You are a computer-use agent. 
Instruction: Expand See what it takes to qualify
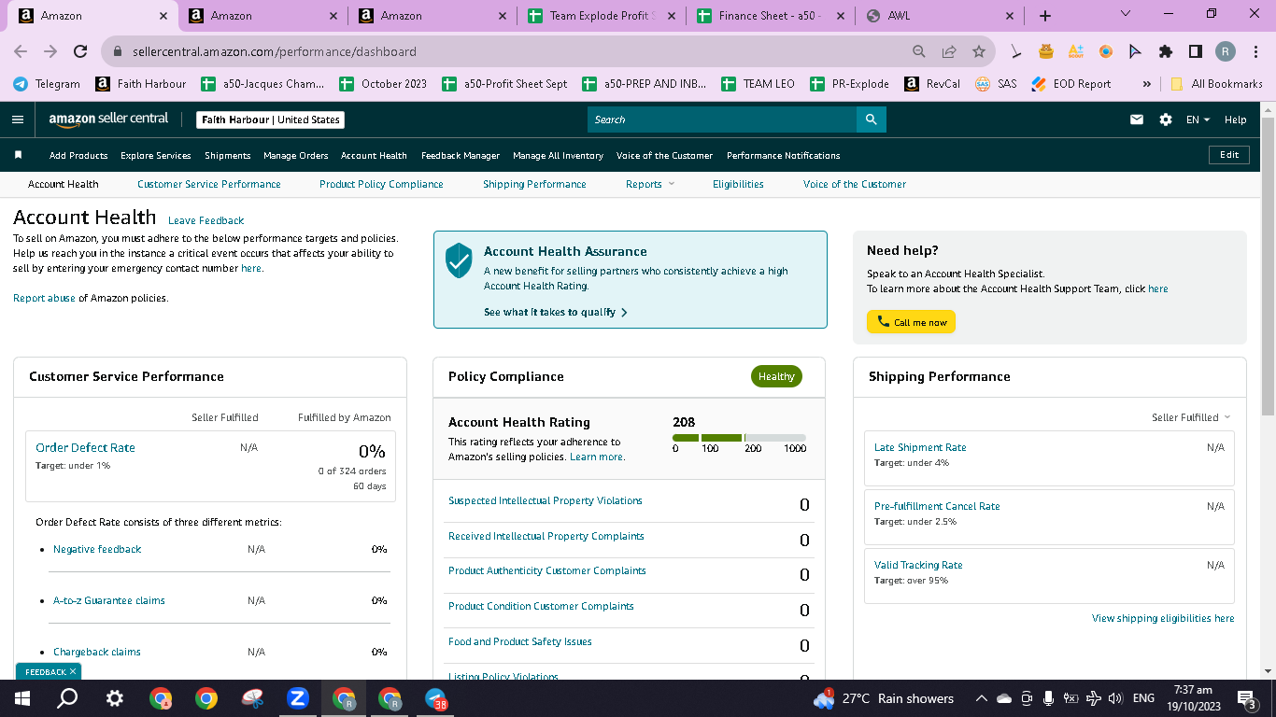pos(556,312)
